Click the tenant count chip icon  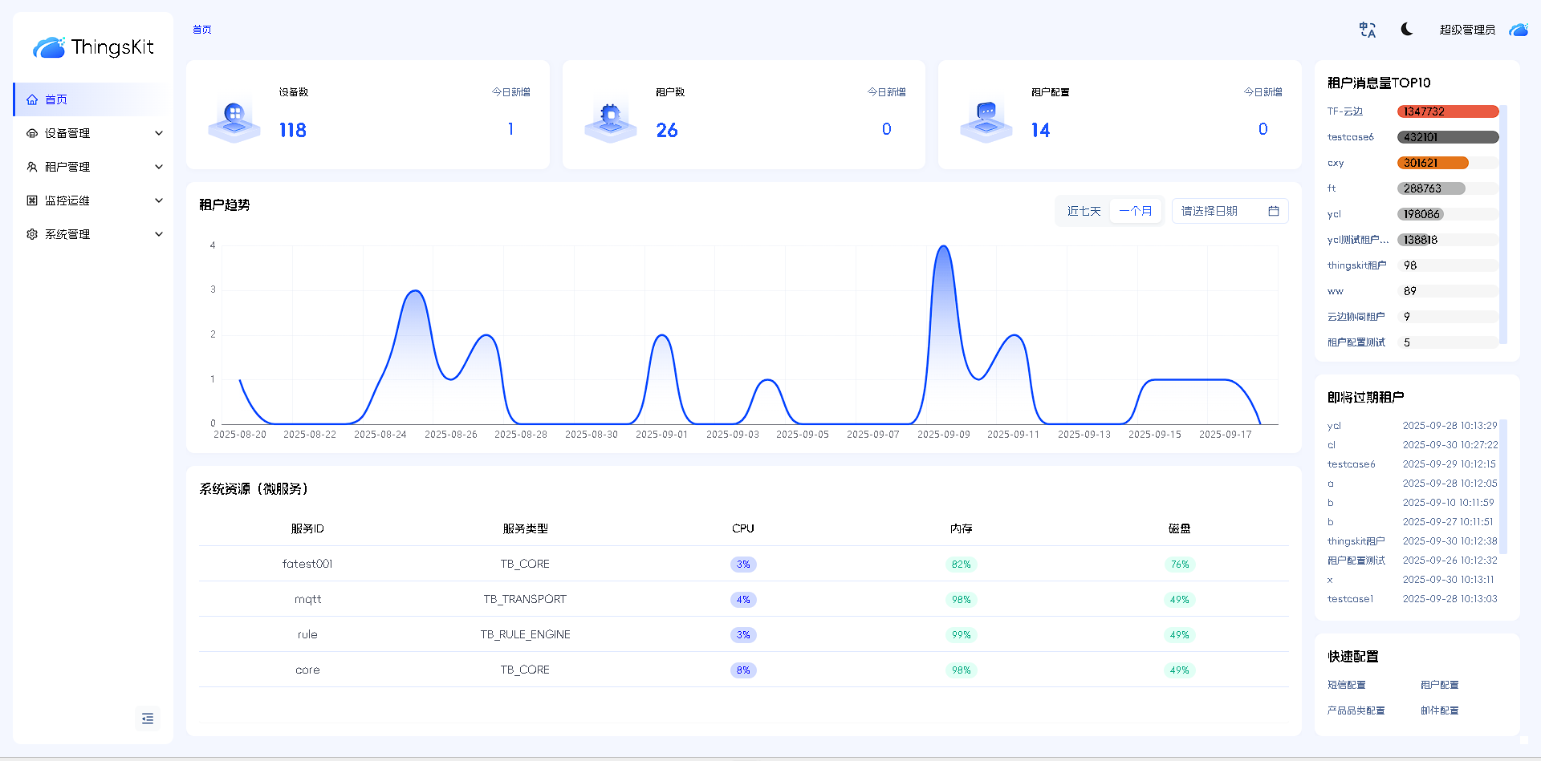(611, 120)
